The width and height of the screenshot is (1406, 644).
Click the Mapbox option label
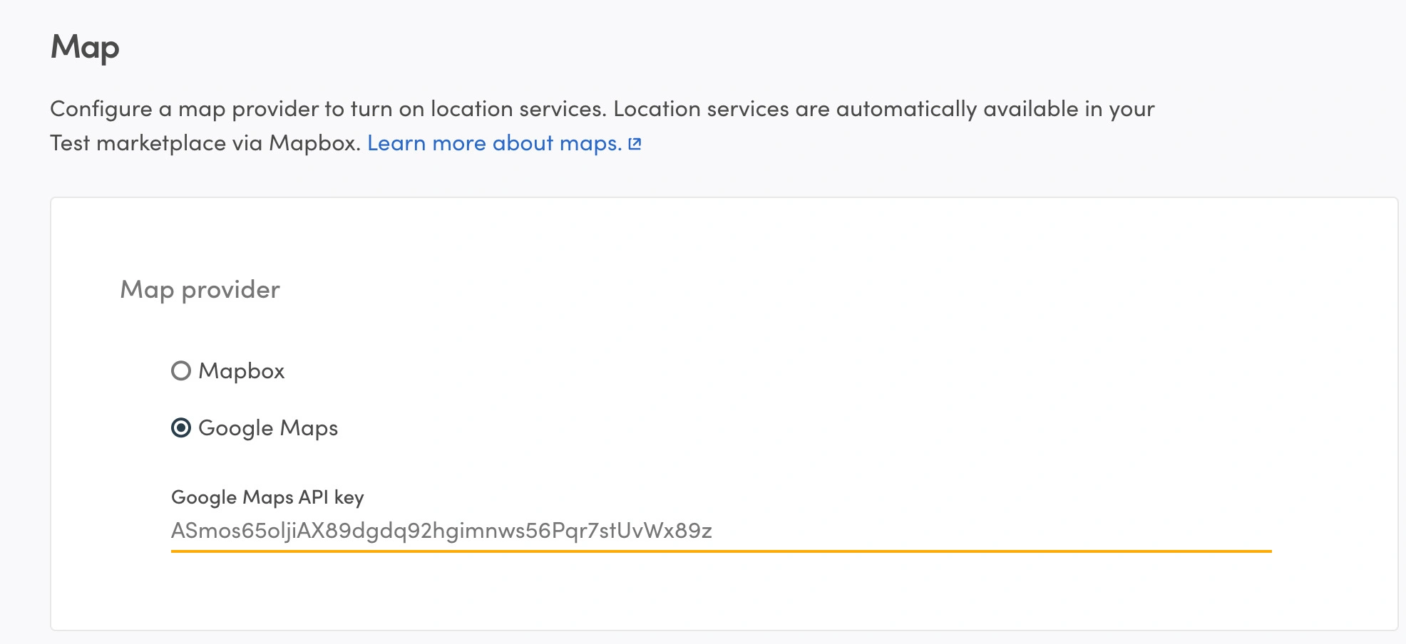pyautogui.click(x=242, y=371)
